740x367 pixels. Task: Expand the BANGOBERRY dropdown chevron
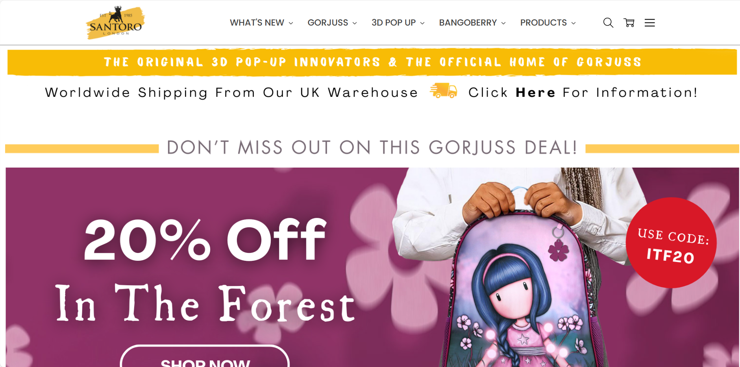coord(503,23)
